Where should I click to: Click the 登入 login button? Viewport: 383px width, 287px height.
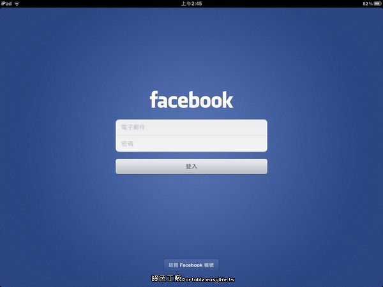pyautogui.click(x=191, y=166)
